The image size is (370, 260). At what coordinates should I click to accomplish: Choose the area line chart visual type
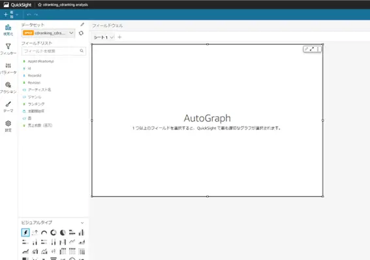pos(82,242)
